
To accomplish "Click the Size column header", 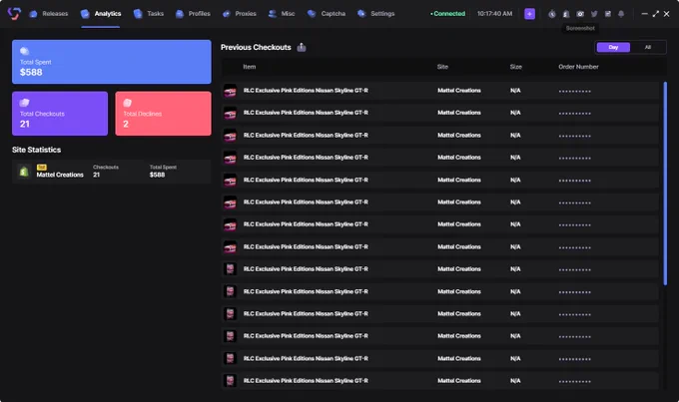I will coord(516,67).
